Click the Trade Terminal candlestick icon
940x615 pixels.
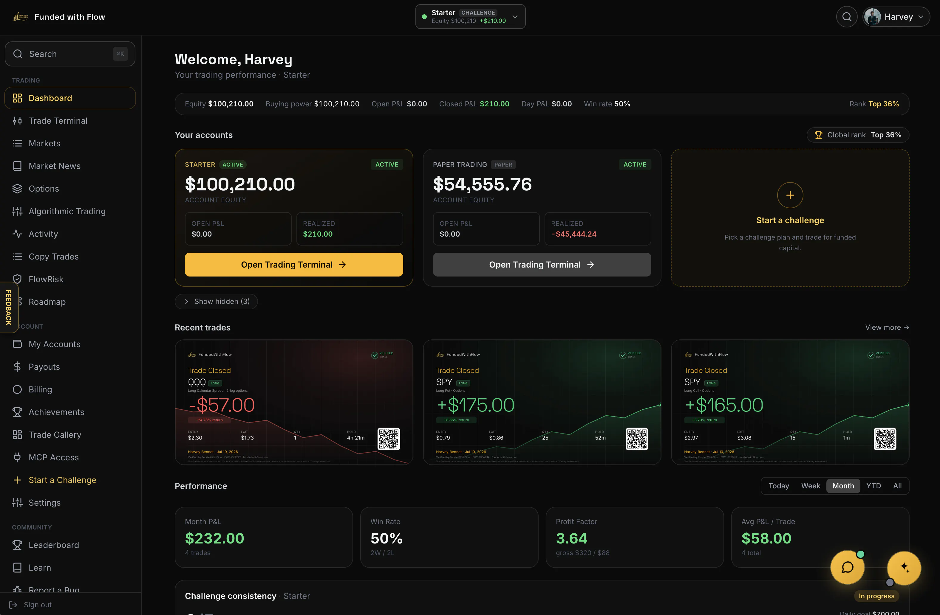pyautogui.click(x=17, y=121)
